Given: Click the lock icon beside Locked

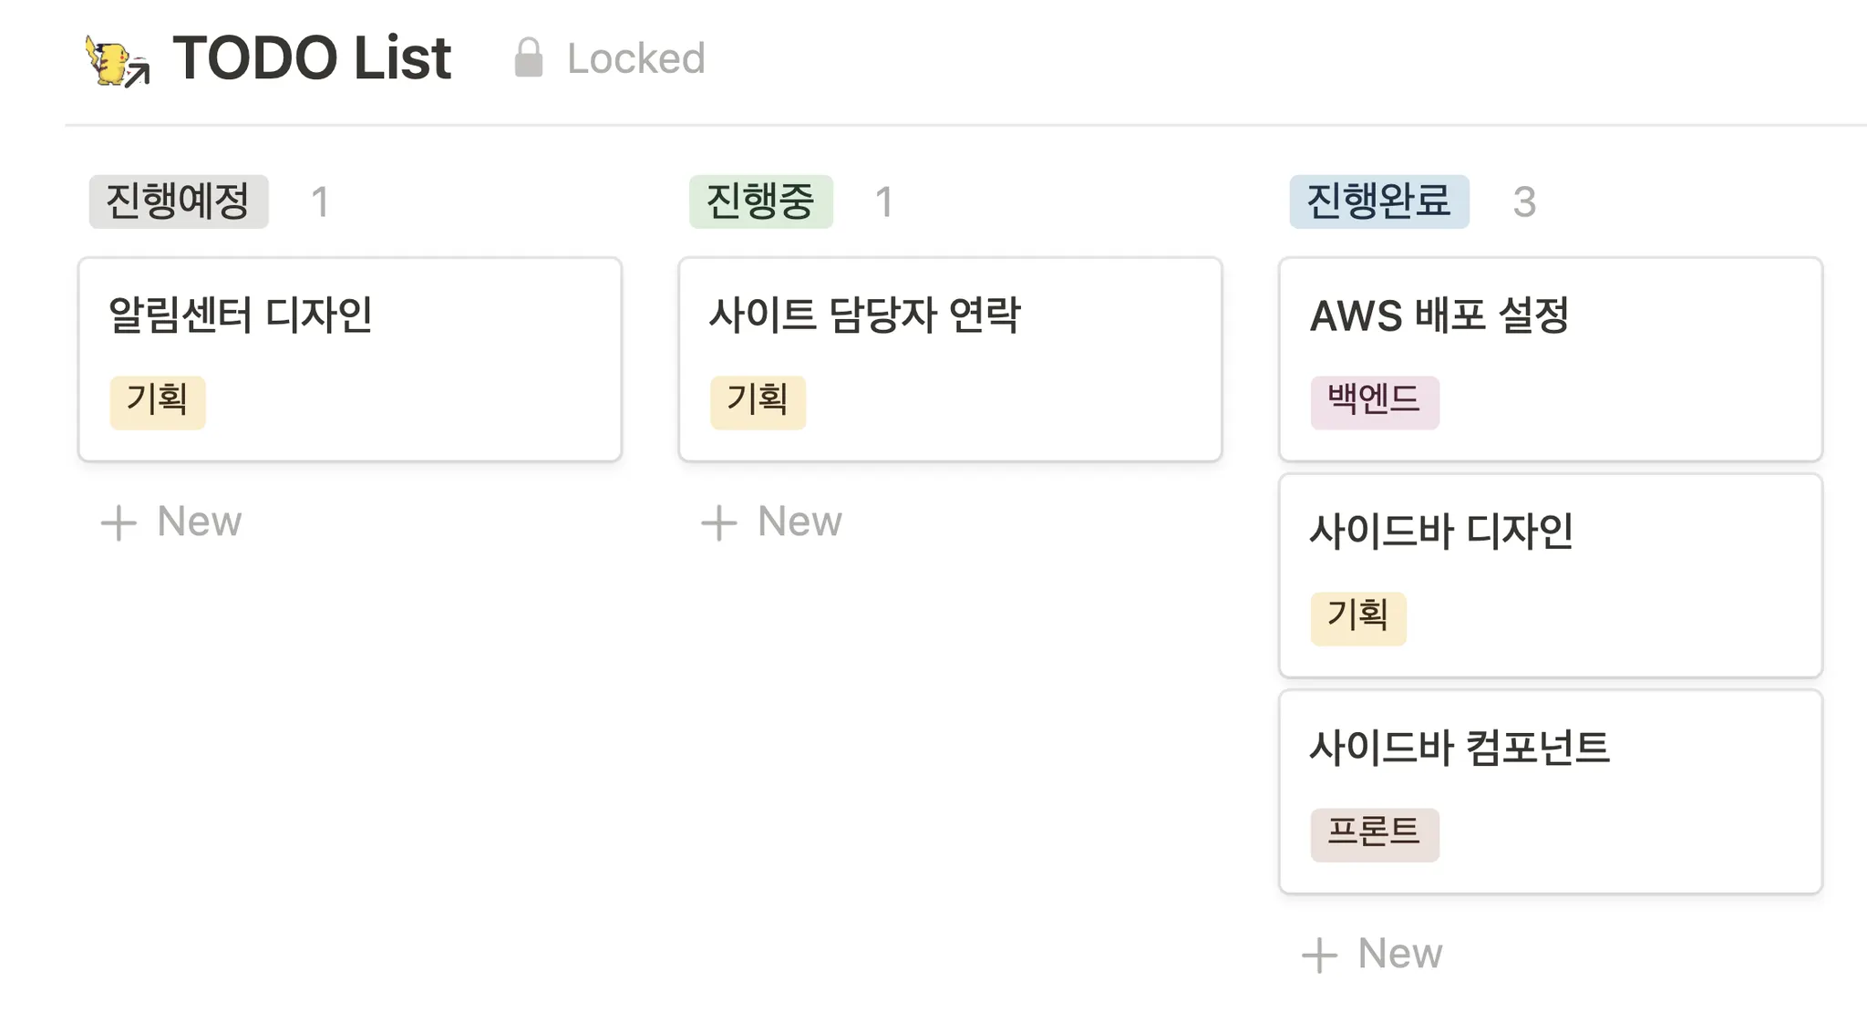Looking at the screenshot, I should pos(529,58).
